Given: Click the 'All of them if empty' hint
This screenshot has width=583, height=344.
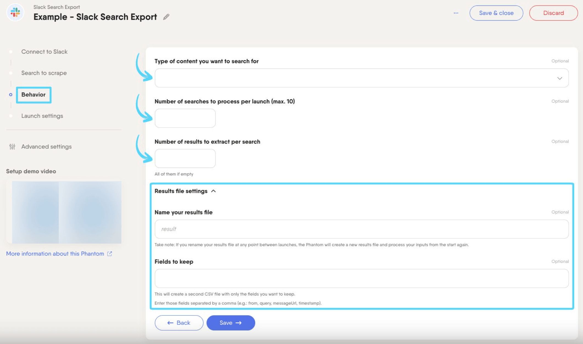Looking at the screenshot, I should 174,174.
